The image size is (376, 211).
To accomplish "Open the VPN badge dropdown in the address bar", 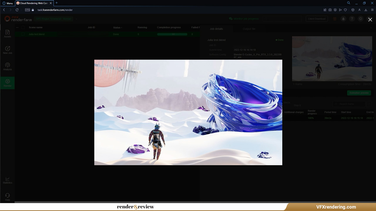I will (x=27, y=10).
